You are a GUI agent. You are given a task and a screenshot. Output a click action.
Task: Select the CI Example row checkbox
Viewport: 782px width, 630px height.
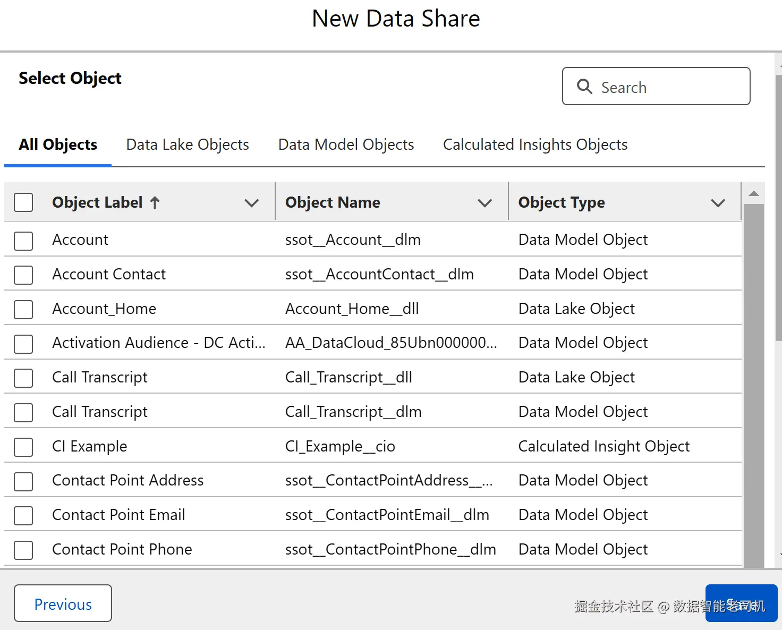pyautogui.click(x=23, y=447)
